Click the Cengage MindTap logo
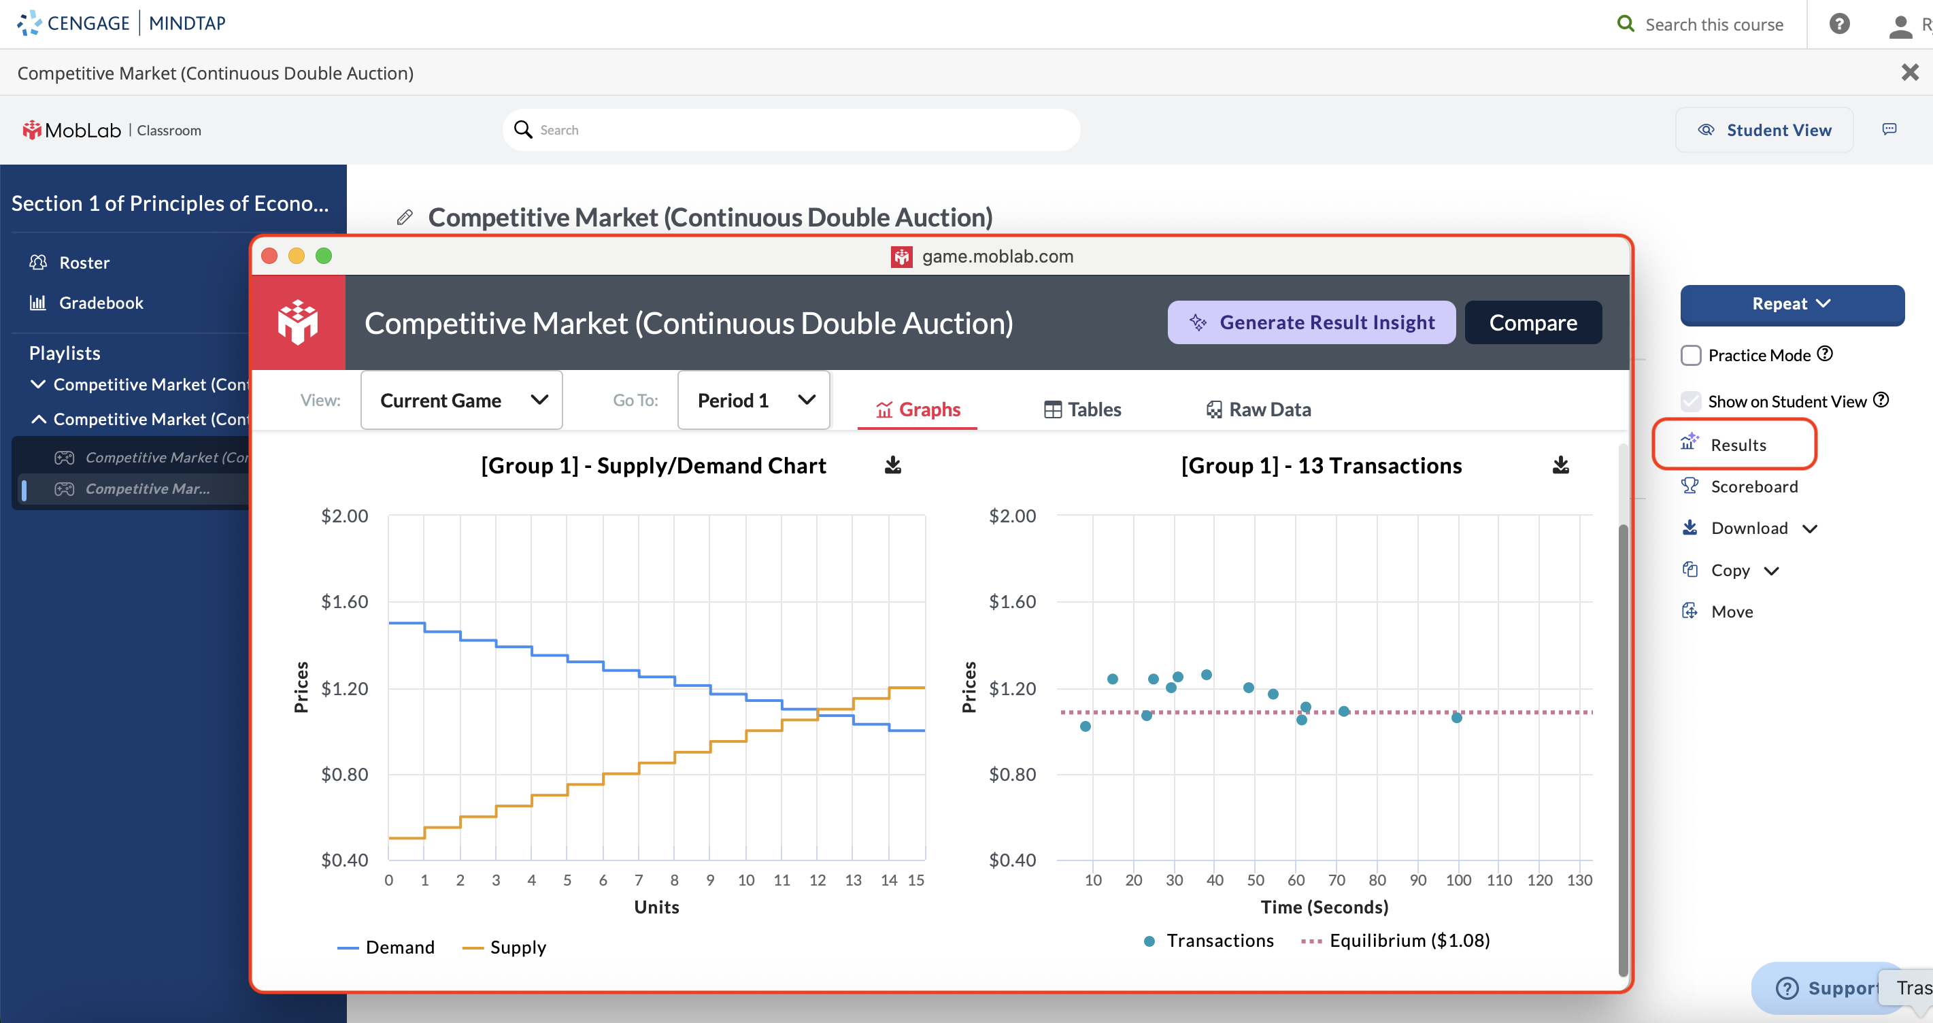The width and height of the screenshot is (1933, 1023). pos(121,23)
